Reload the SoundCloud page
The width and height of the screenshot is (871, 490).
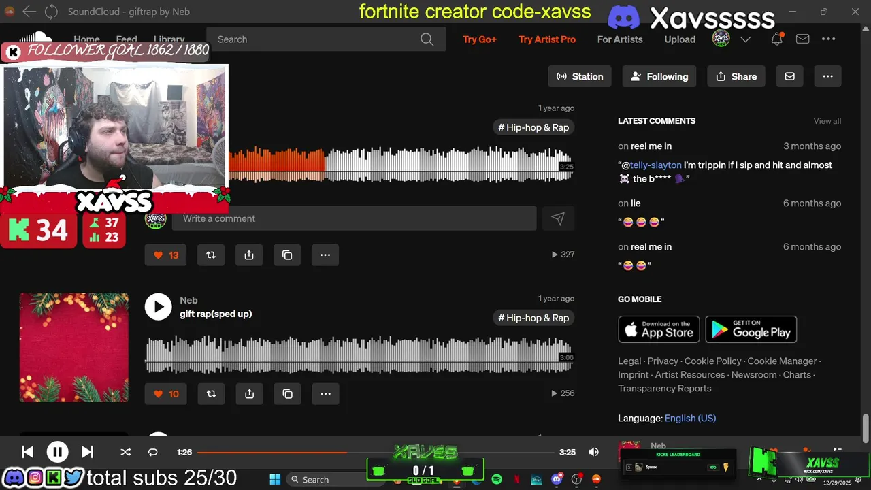[51, 12]
